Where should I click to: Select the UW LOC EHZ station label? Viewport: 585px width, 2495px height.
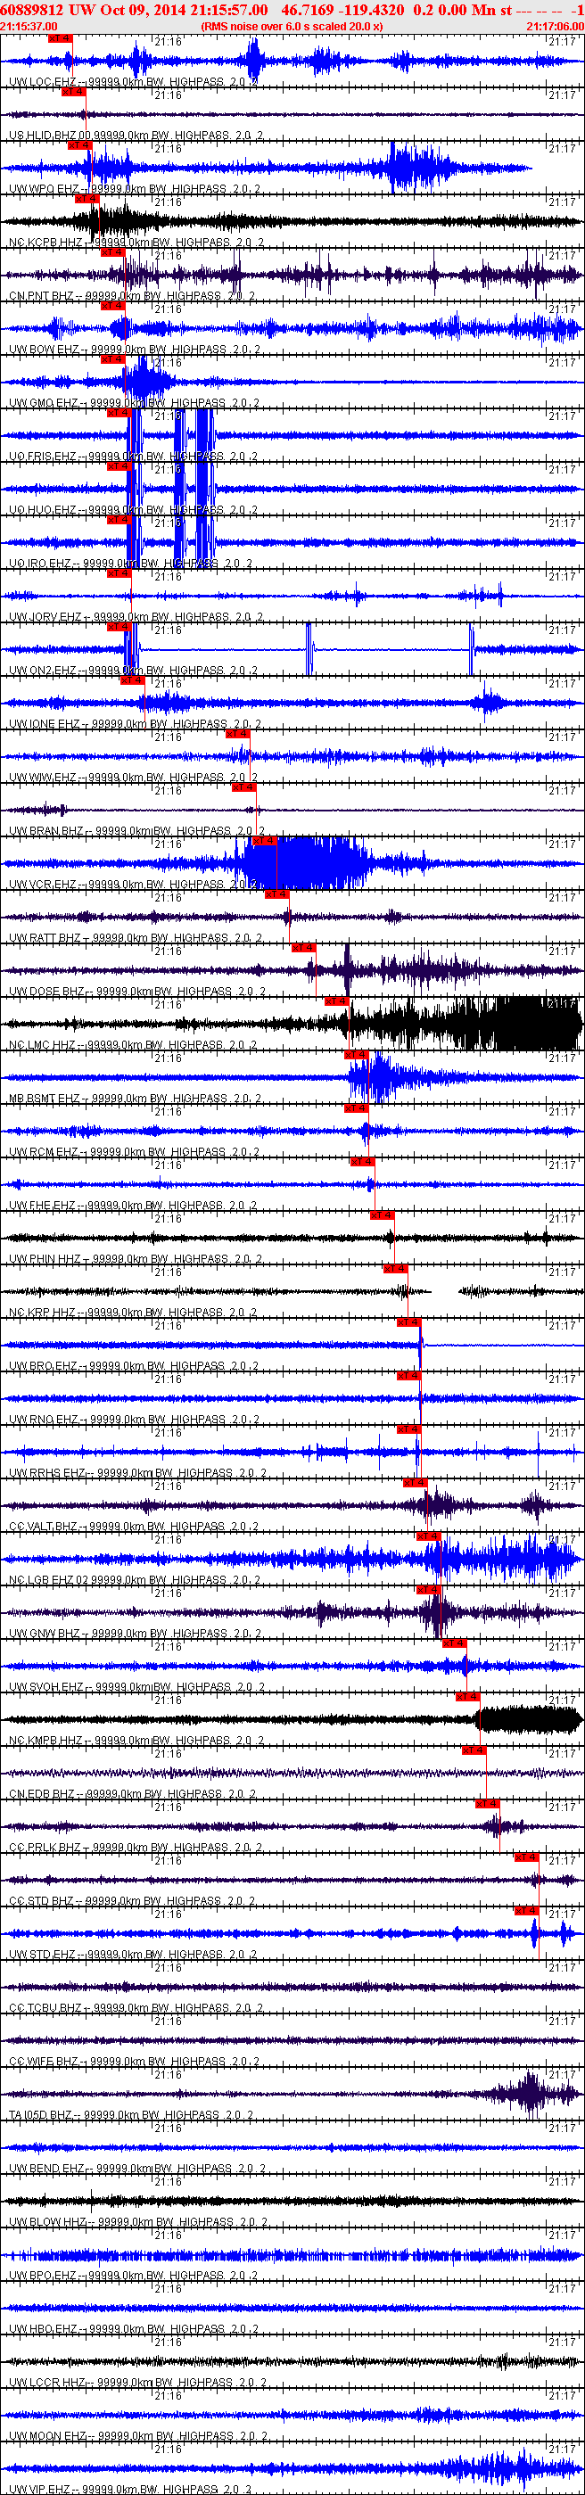coord(134,82)
